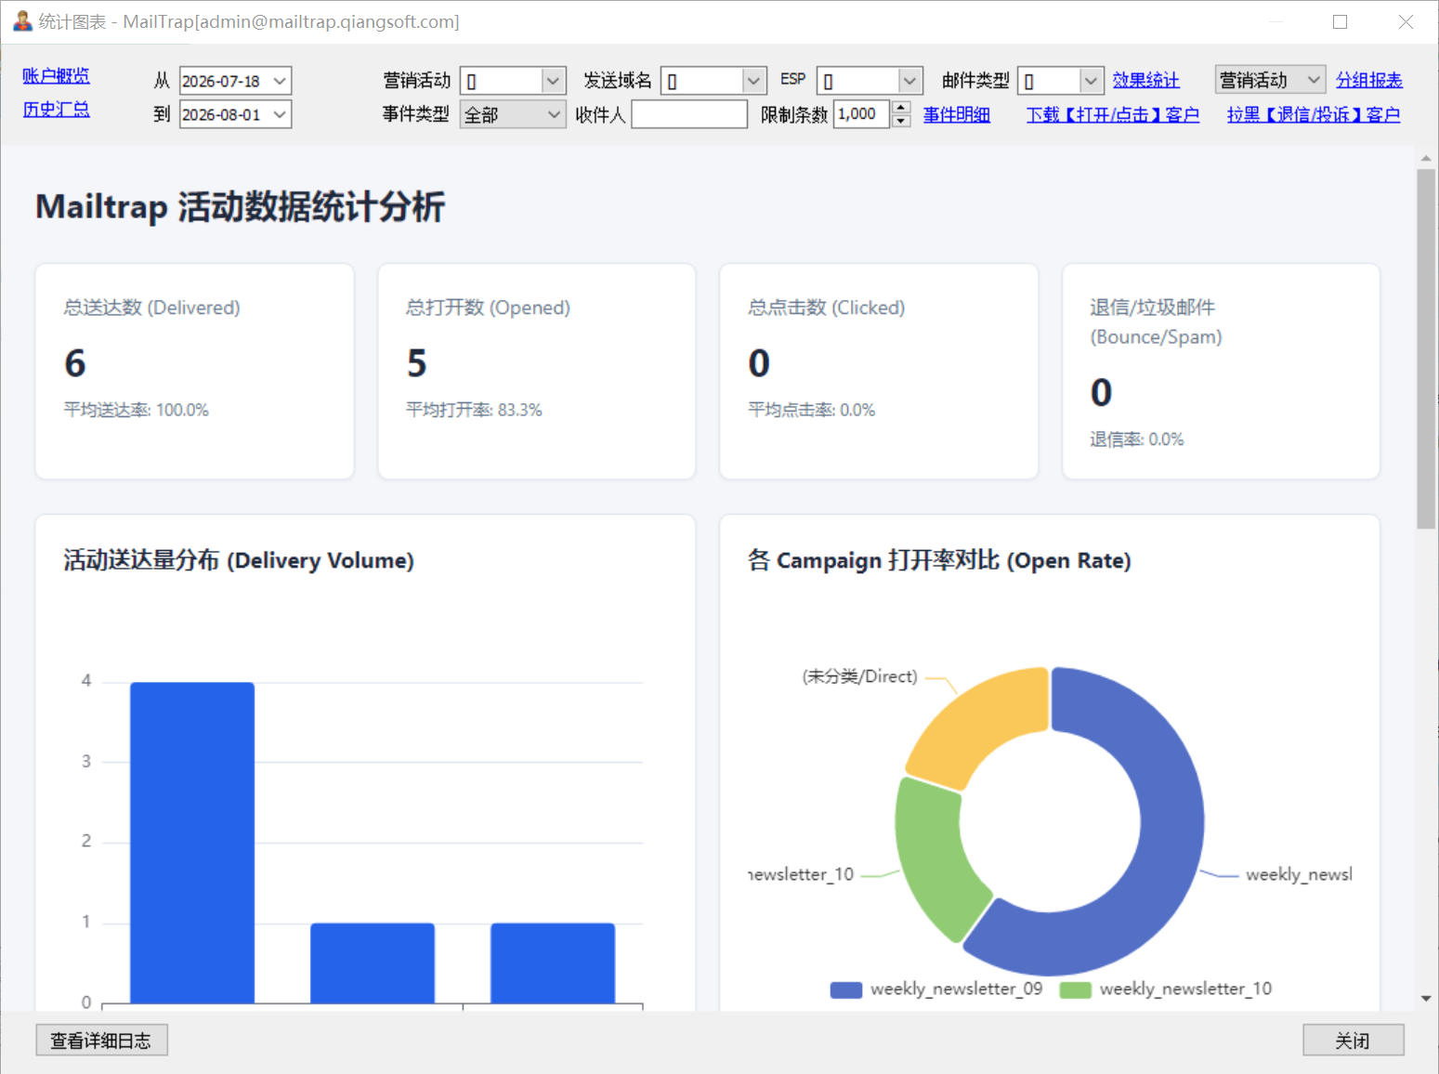Open the 发送域名 sending domain dropdown
This screenshot has height=1074, width=1439.
coord(753,82)
